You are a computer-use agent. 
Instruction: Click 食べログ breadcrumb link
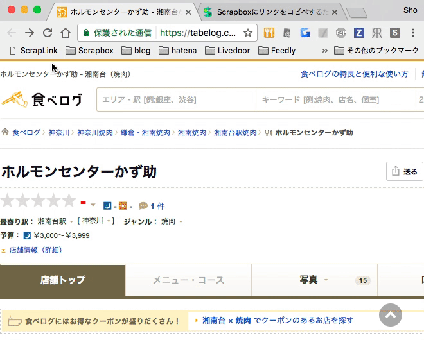26,133
